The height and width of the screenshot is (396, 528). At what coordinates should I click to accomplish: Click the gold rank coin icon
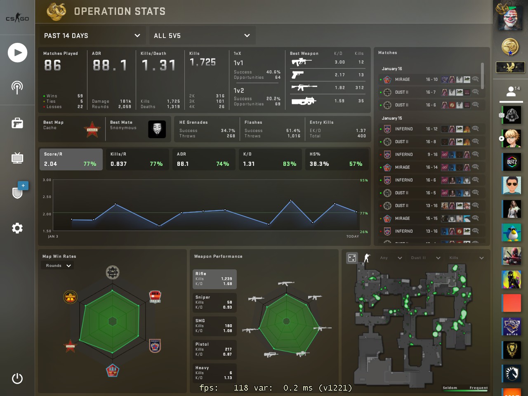(510, 47)
